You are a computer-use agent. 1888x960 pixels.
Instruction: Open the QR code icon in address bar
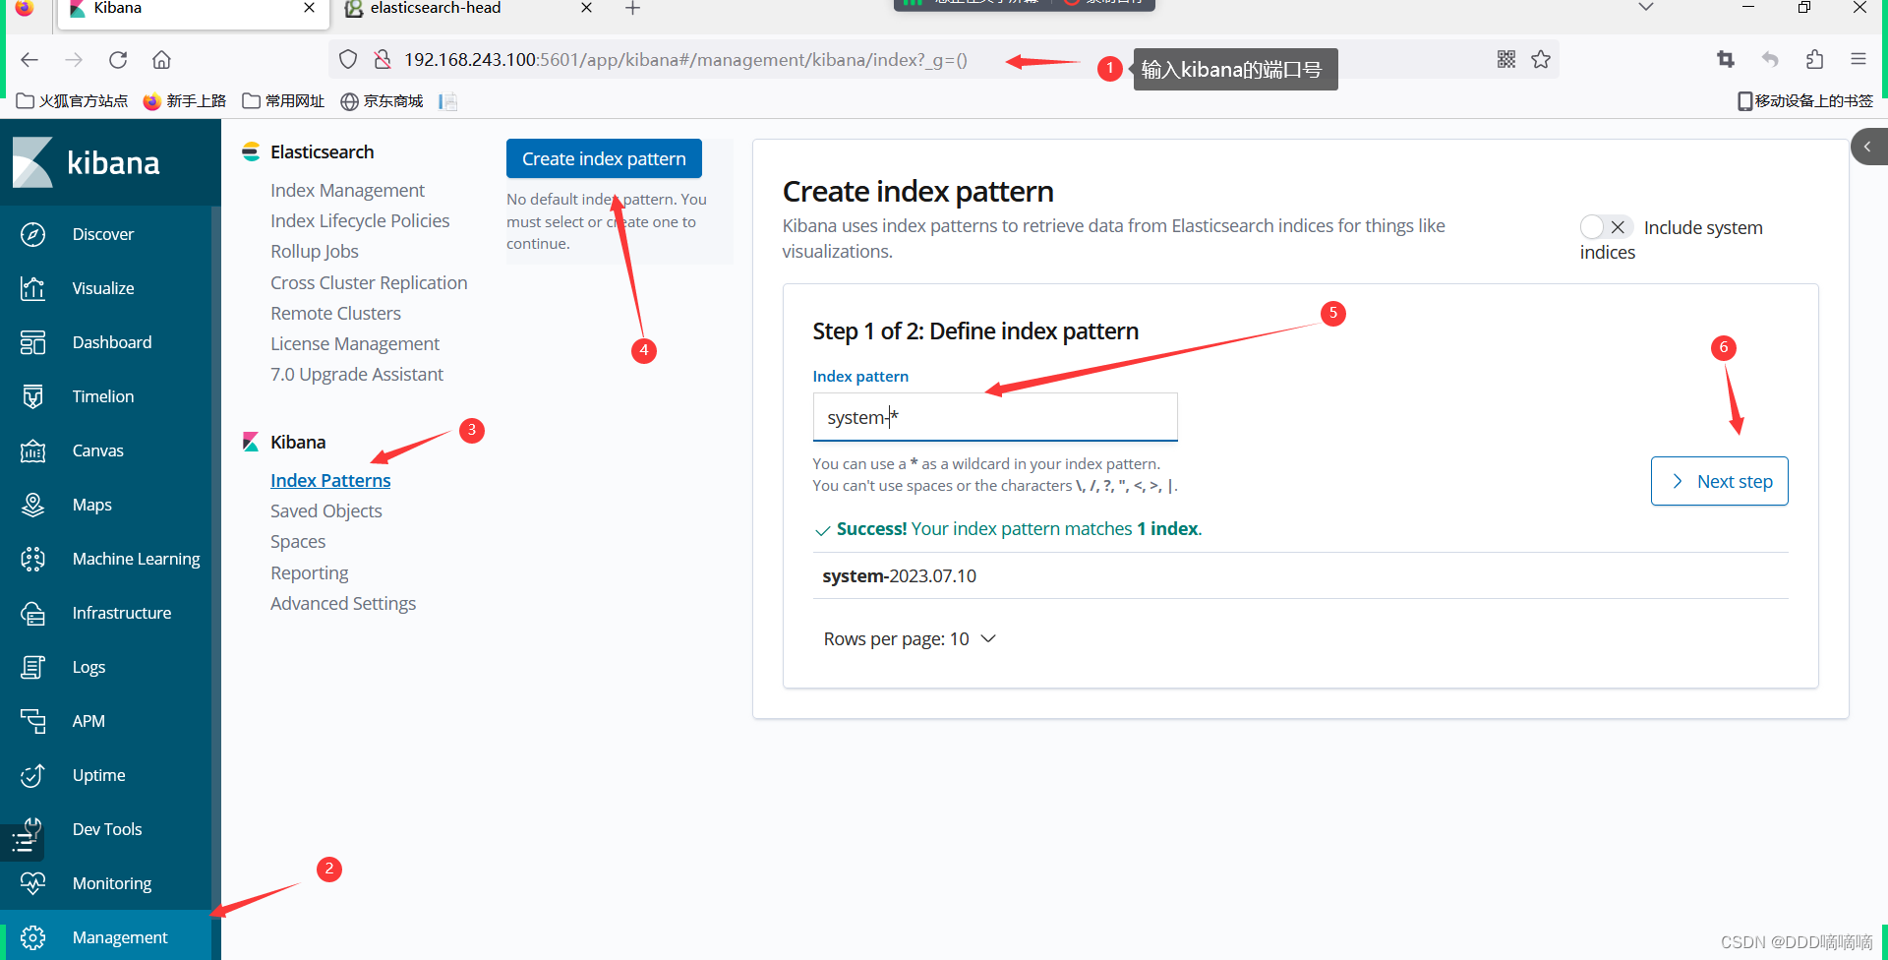point(1506,60)
